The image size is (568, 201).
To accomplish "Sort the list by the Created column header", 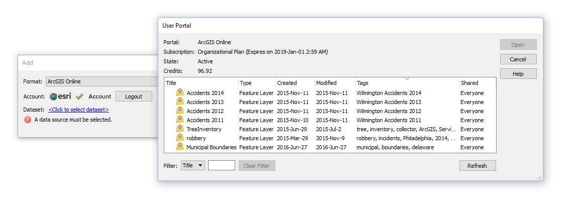I will [x=295, y=83].
